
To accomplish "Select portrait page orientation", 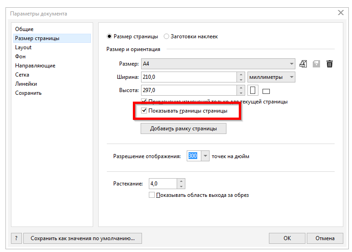I will pyautogui.click(x=253, y=90).
